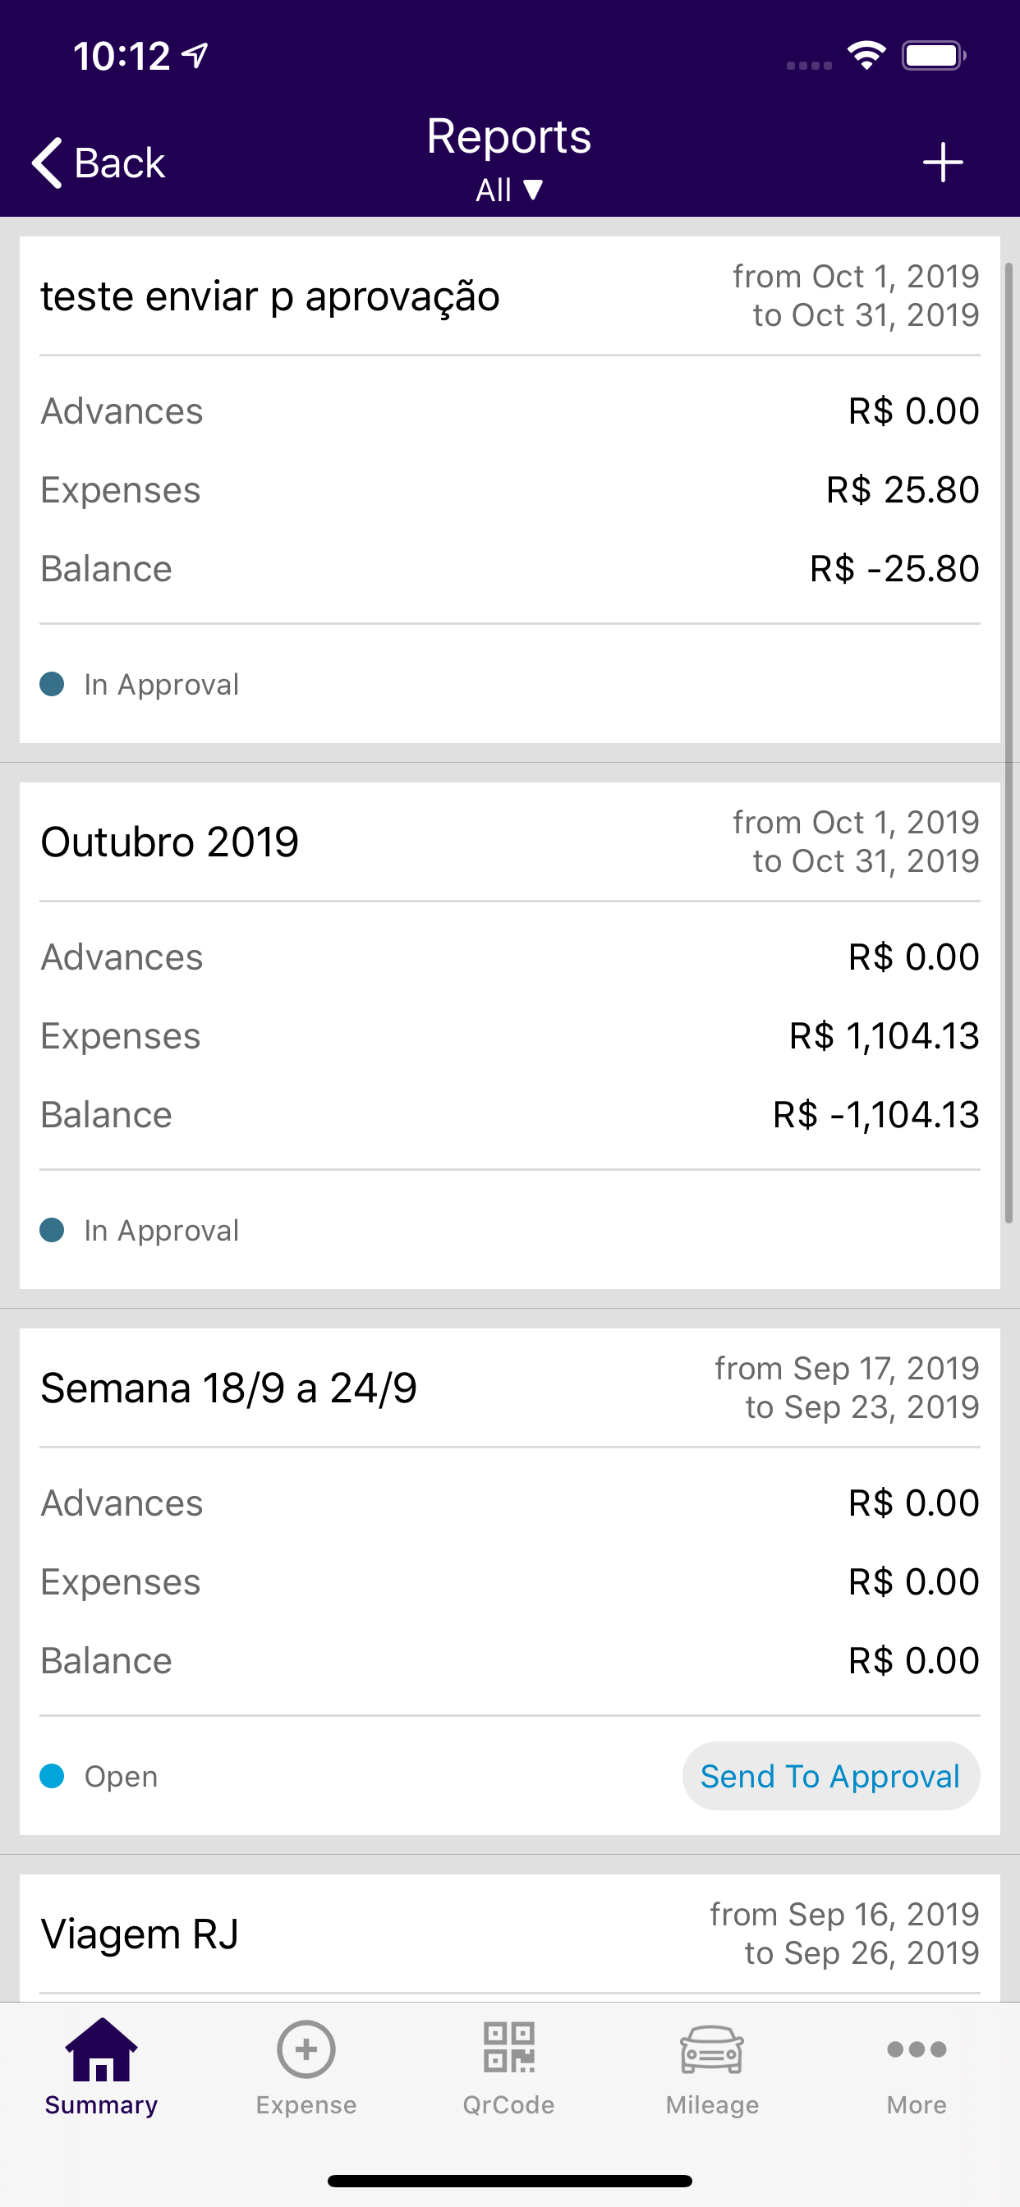
Task: Tap the Reports title header
Action: (x=509, y=137)
